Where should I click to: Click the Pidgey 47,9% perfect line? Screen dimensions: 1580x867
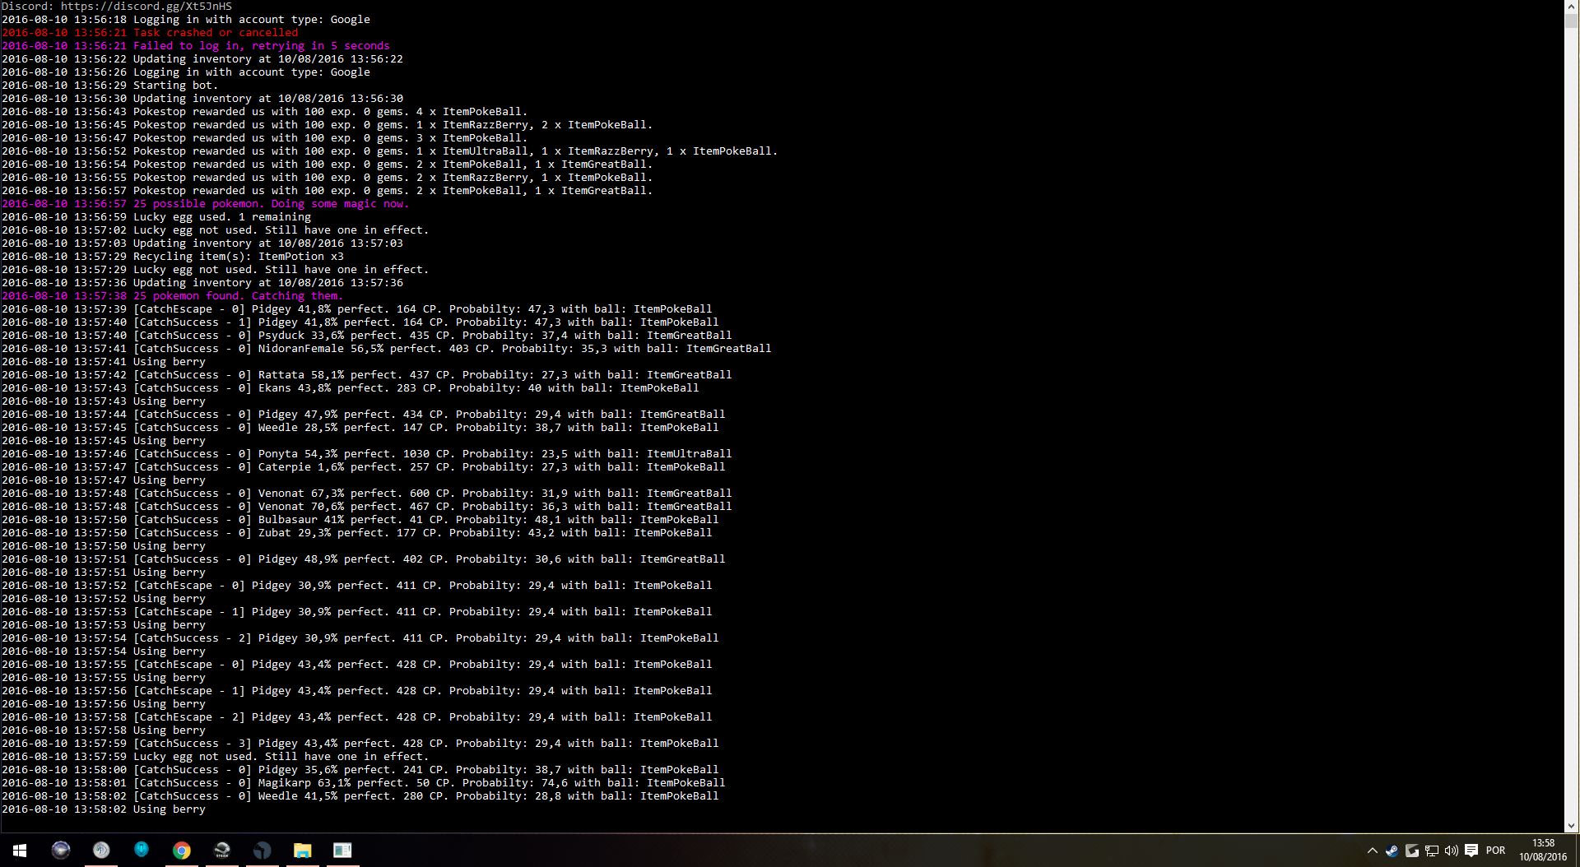coord(364,415)
